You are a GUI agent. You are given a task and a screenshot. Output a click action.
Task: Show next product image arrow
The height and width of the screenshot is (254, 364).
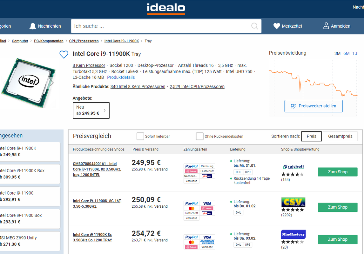coord(51,83)
